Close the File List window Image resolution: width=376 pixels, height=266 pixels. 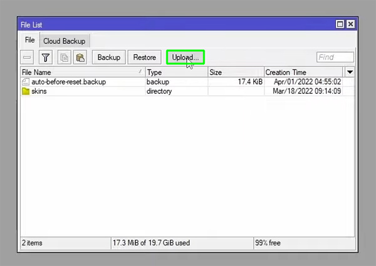[350, 24]
